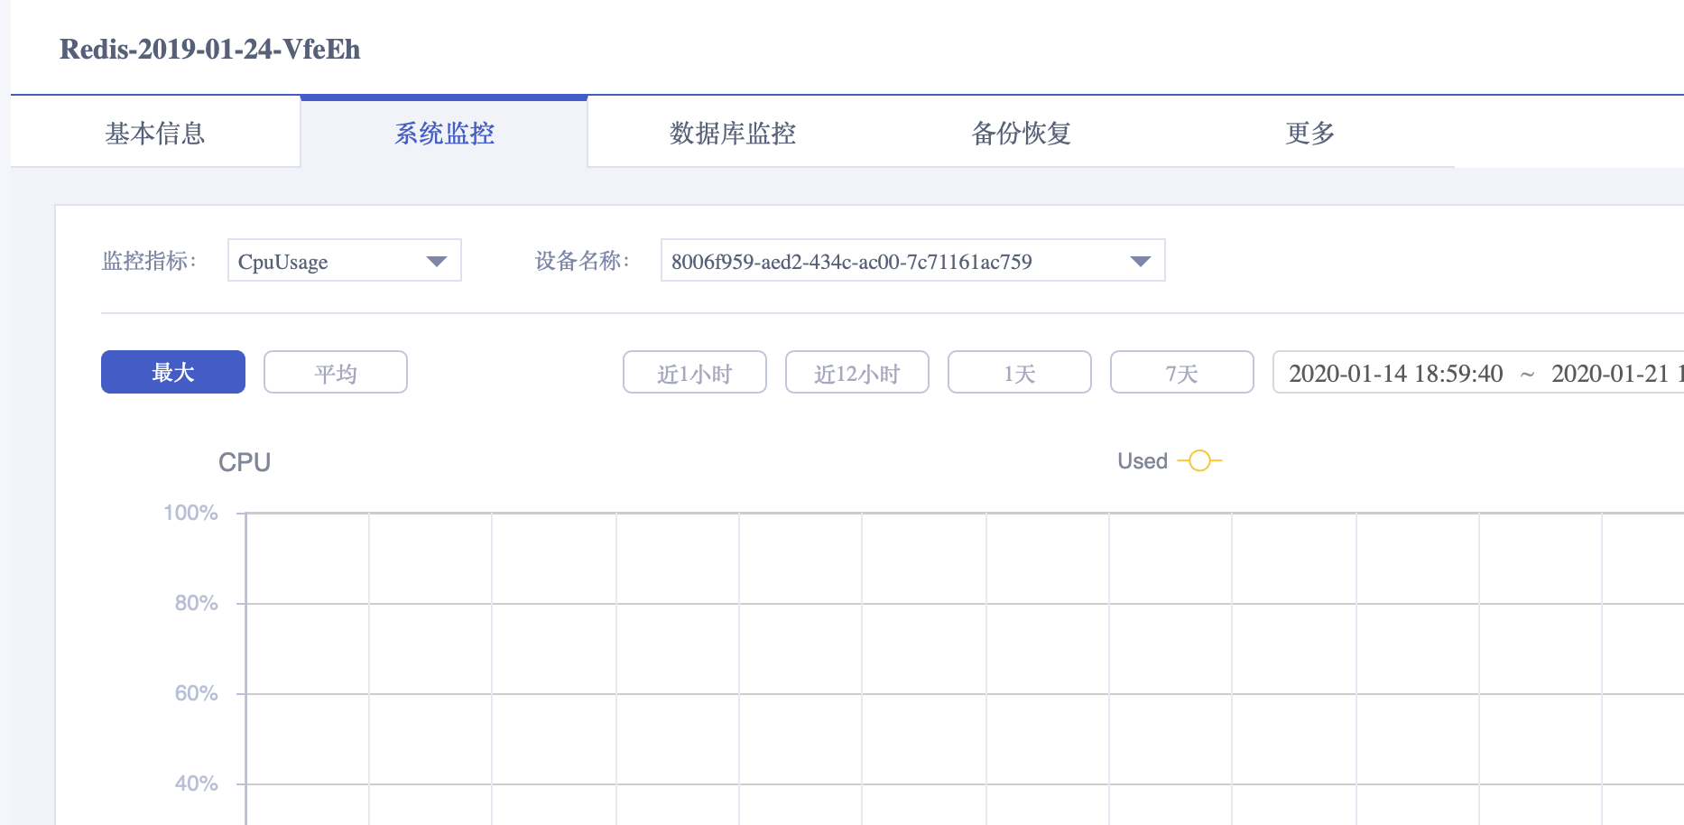Open the 基本信息 tab

tap(155, 134)
